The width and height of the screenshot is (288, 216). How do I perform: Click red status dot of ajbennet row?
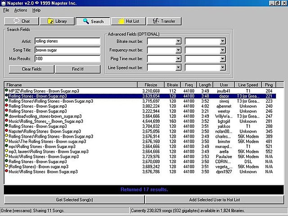coord(6,105)
